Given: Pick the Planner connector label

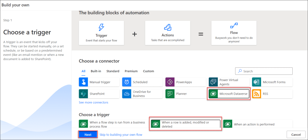Looking at the screenshot, I should pyautogui.click(x=181, y=94).
